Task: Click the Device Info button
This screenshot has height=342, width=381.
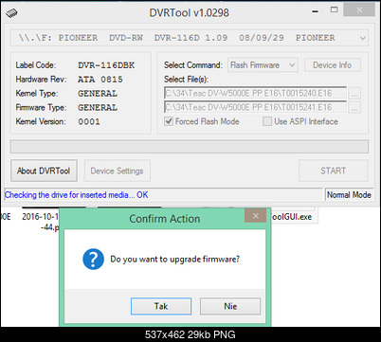Action: pos(333,65)
